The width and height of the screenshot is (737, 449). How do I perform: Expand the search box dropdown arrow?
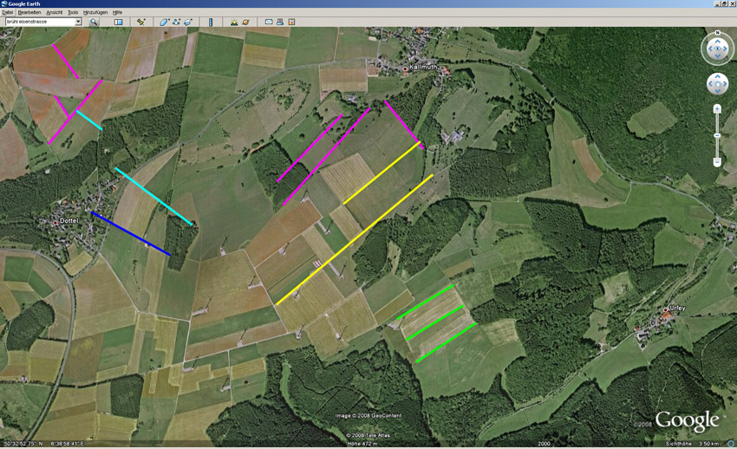pyautogui.click(x=78, y=22)
